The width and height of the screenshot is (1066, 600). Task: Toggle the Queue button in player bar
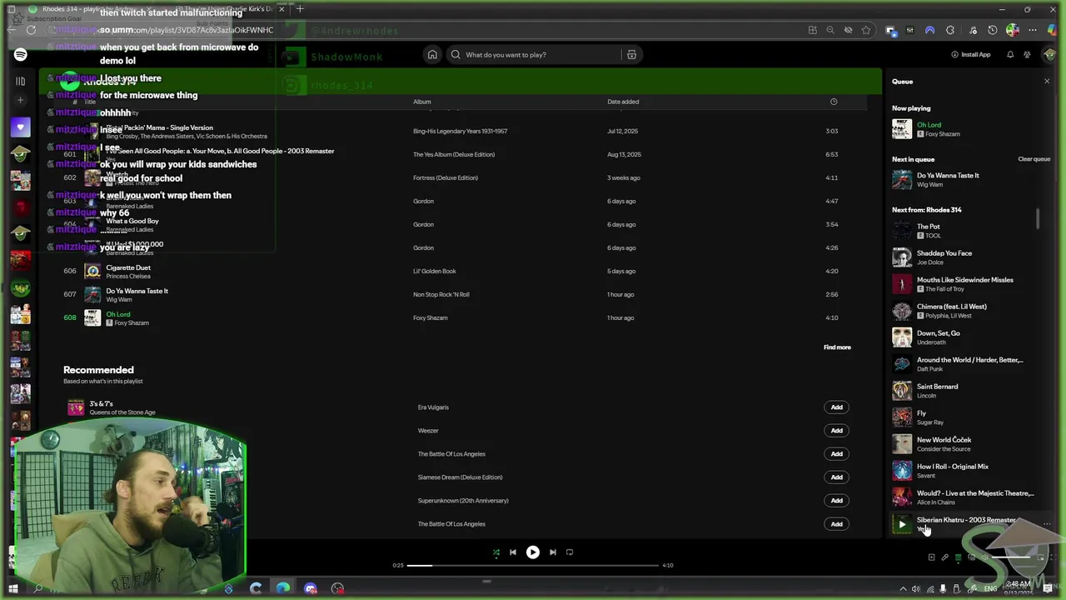(958, 557)
